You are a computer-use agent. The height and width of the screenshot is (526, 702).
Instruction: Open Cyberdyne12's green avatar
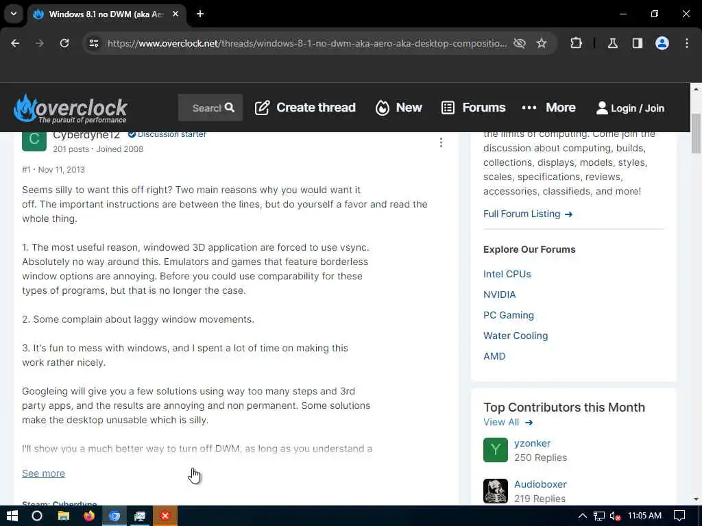coord(34,140)
